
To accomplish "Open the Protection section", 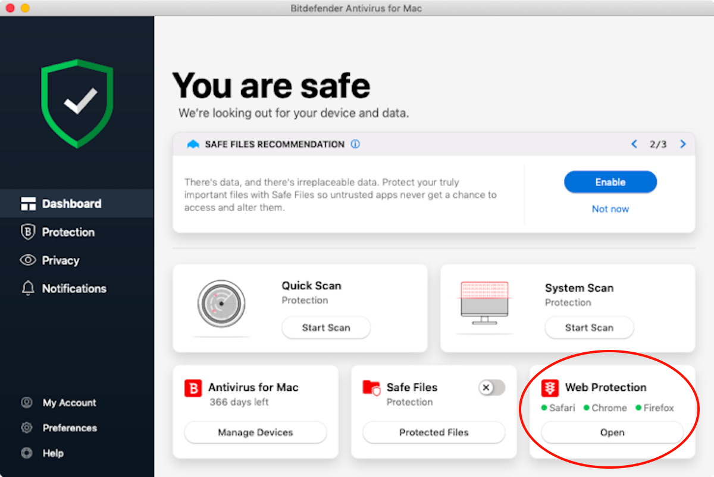I will pyautogui.click(x=77, y=232).
